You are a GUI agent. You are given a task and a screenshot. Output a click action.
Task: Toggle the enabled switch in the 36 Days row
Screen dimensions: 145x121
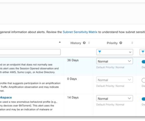[143, 62]
